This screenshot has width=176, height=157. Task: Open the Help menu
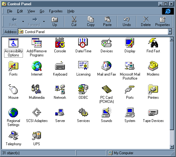(71, 11)
